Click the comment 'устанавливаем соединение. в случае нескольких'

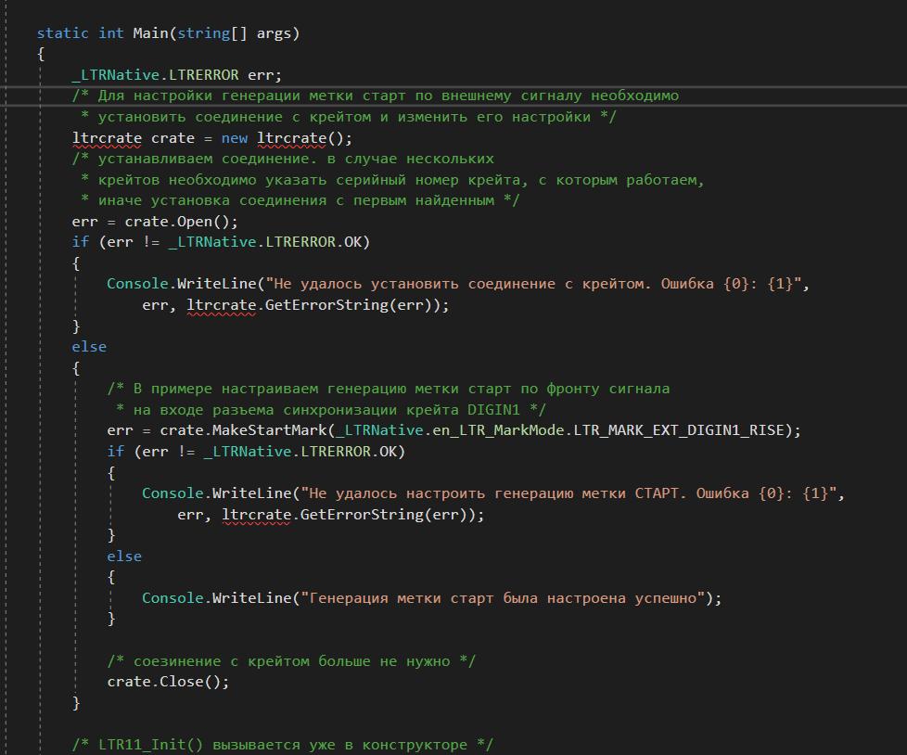283,160
